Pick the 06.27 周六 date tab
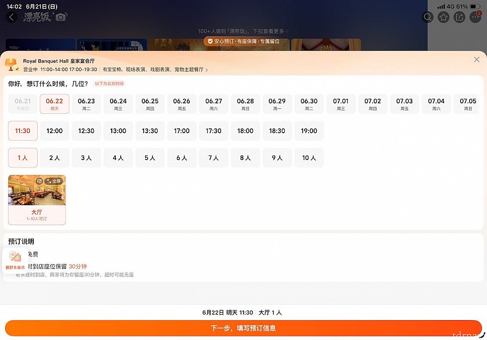Screen dimensions: 487x340 tap(214, 104)
